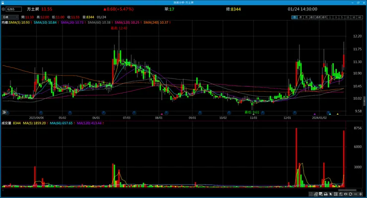This screenshot has width=367, height=198.
Task: Expand the double-chevron panel at chart's left
Action: click(x=4, y=112)
